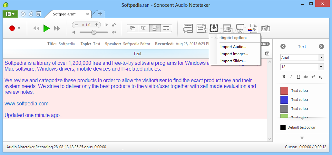Click the coloured-lines document export icon
Viewport: 332px width, 155px height.
[252, 28]
